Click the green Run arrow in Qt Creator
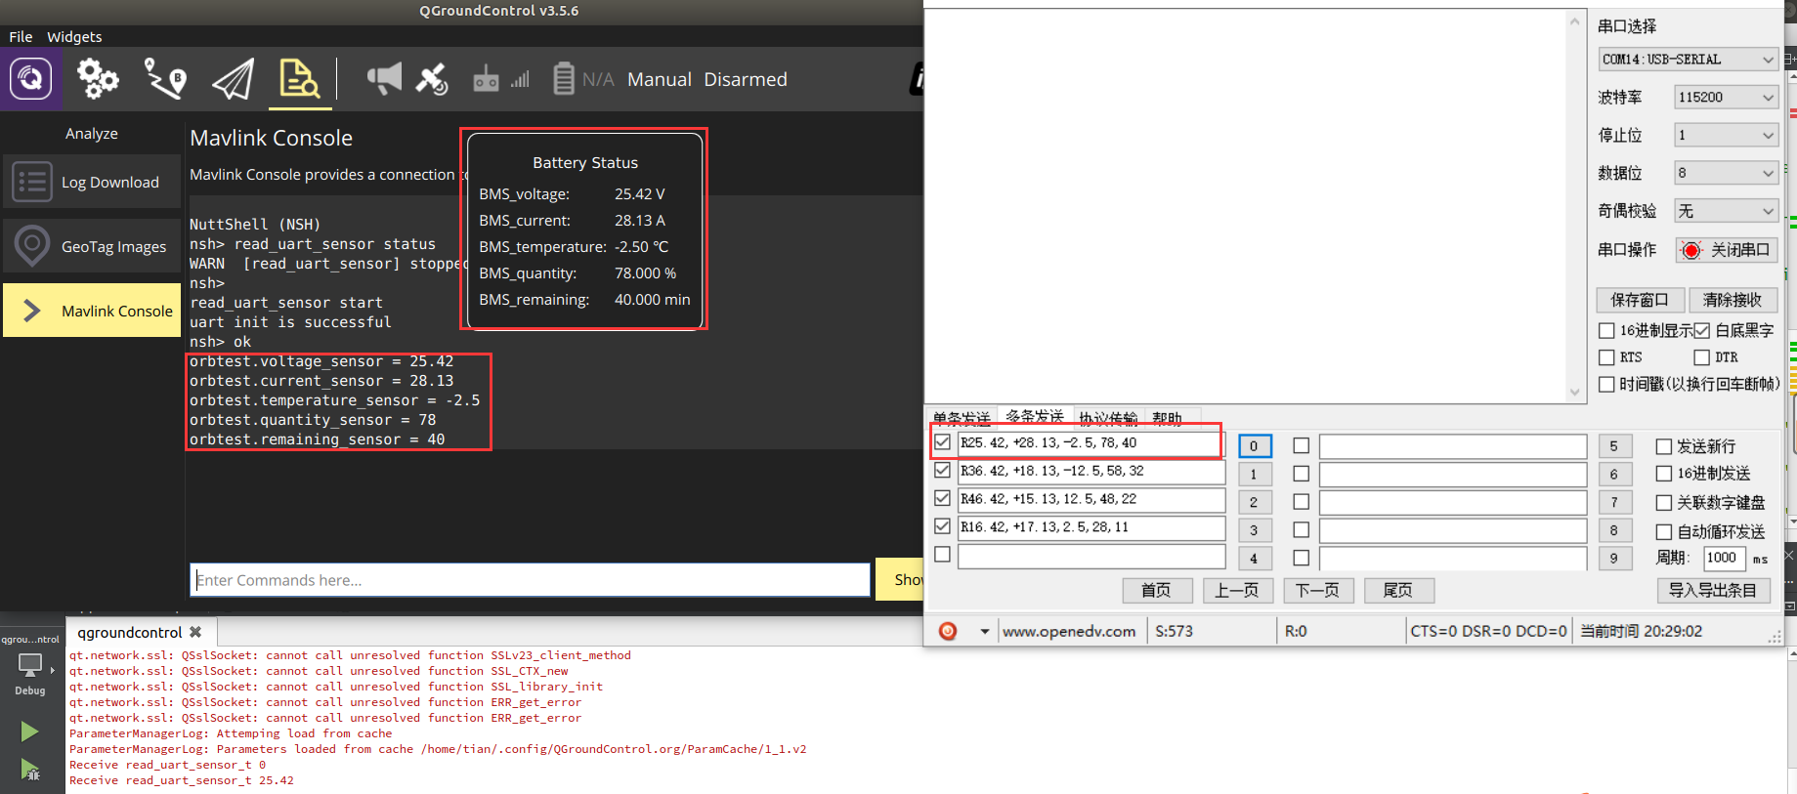The height and width of the screenshot is (794, 1797). [x=29, y=731]
